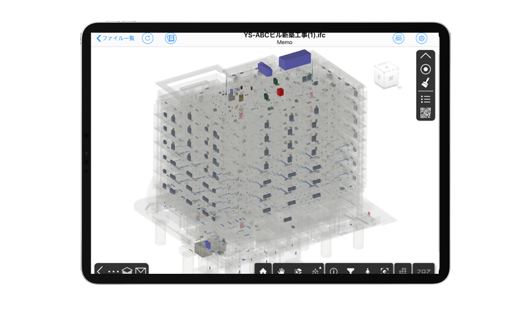
Task: Go back to ファイル一覧 file list
Action: point(116,39)
